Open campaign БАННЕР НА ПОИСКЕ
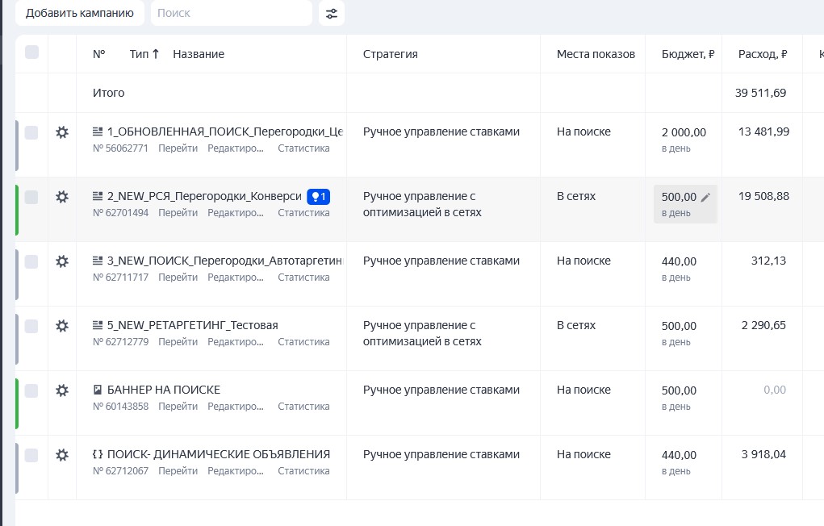 (164, 390)
